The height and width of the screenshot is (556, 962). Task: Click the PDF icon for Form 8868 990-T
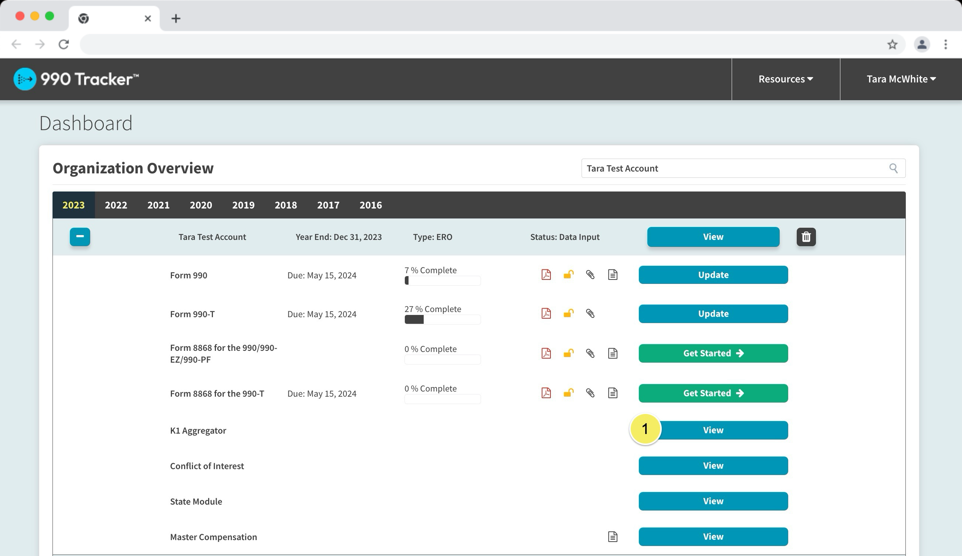click(546, 393)
